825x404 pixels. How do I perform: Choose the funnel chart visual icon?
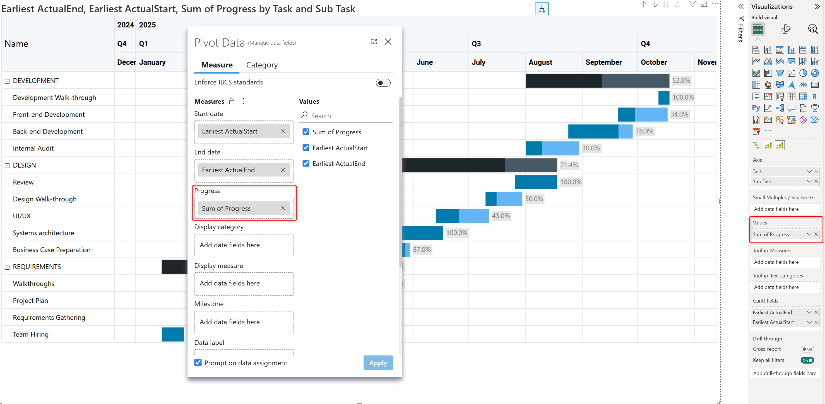(780, 73)
